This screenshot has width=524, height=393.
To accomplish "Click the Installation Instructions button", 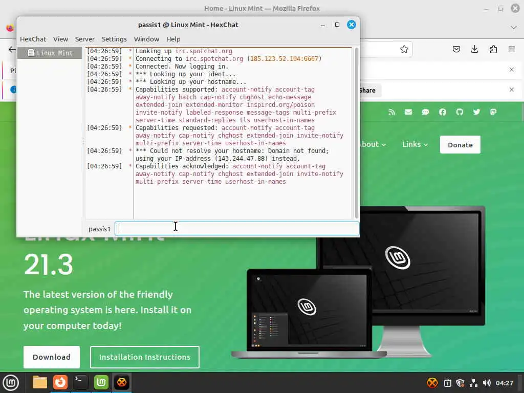I will pos(145,357).
